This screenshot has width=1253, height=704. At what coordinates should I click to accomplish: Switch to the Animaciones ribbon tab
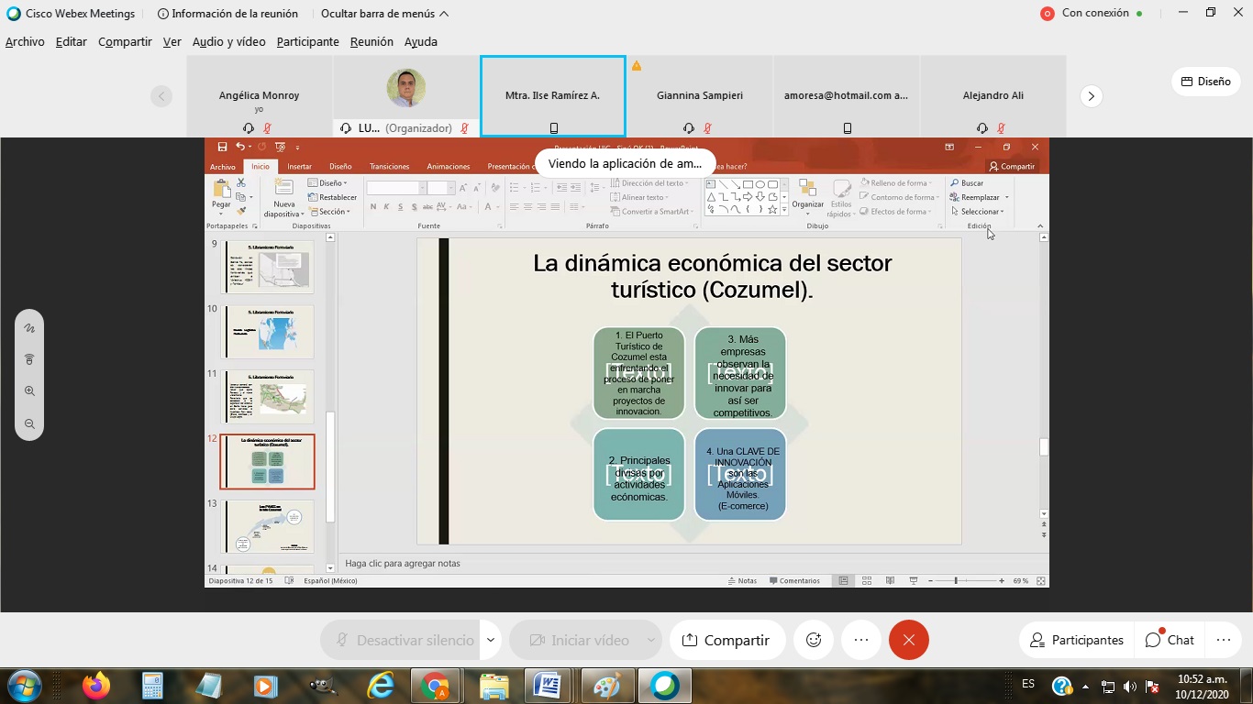[449, 167]
